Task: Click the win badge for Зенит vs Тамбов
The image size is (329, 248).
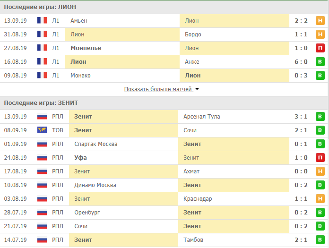Action: (320, 239)
